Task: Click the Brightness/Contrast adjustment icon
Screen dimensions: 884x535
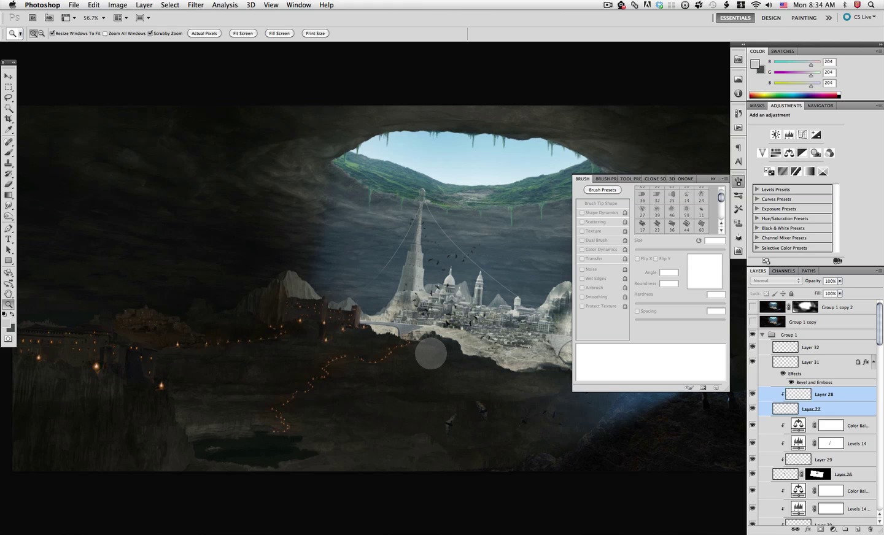Action: coord(776,134)
